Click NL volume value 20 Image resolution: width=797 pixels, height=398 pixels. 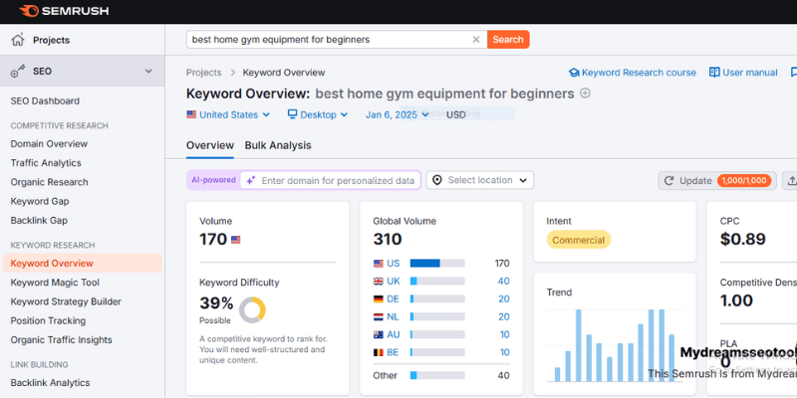504,316
